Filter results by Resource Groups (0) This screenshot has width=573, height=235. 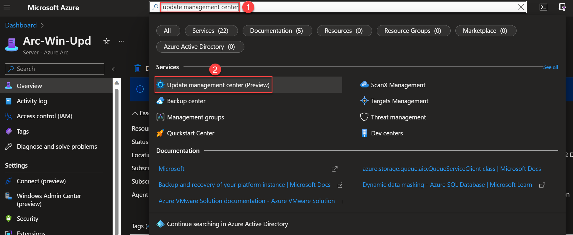[413, 31]
